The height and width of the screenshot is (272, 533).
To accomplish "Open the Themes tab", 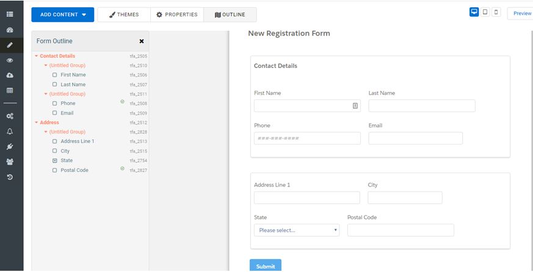I will (x=124, y=15).
